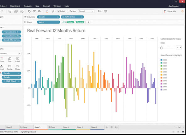Move the Earliest Decade slider handle
The width and height of the screenshot is (186, 135).
[161, 48]
